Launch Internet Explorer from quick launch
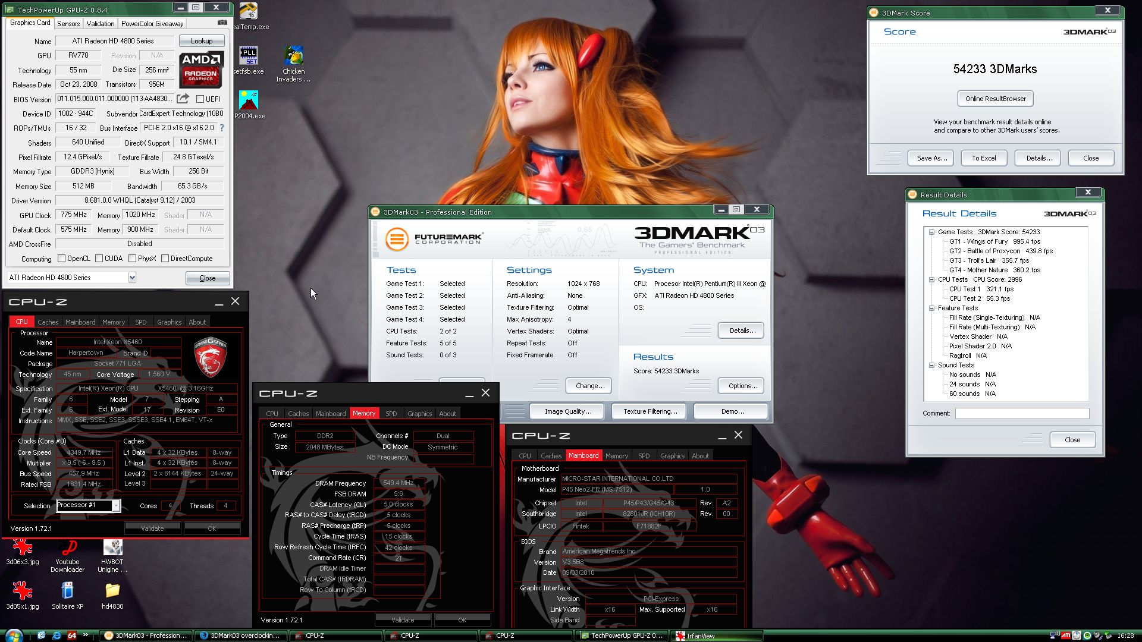1142x642 pixels. (x=57, y=635)
